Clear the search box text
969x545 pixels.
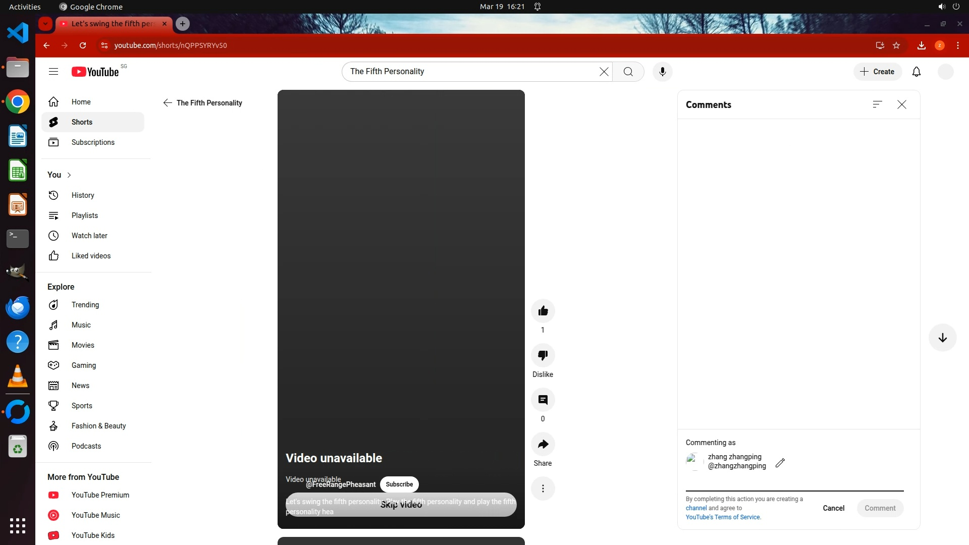point(604,72)
